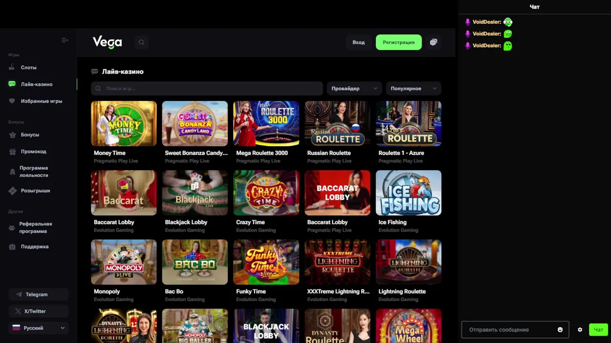The image size is (611, 343).
Task: Open Roulette 1 - Azure thumbnail
Action: click(x=409, y=123)
